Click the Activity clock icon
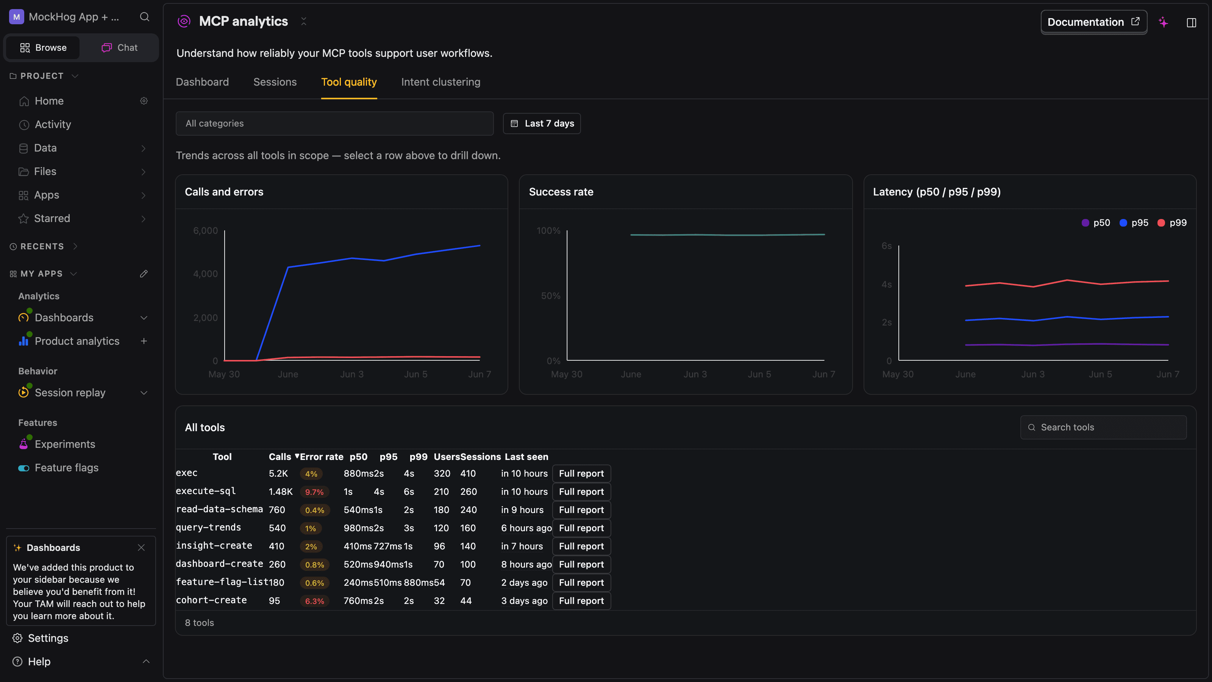1212x682 pixels. [x=24, y=125]
